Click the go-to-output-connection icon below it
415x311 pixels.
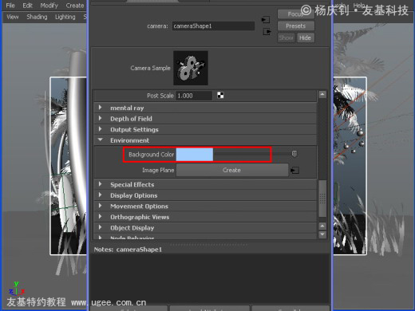267,32
